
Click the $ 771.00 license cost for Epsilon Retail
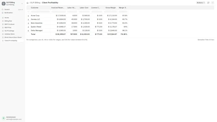pos(97,27)
